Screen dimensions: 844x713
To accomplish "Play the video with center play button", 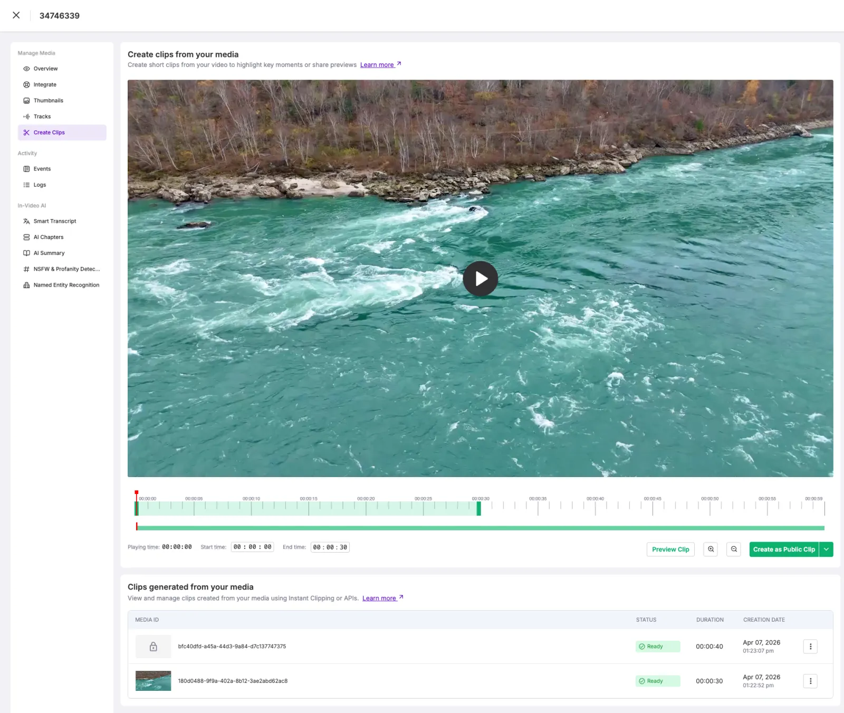I will coord(480,279).
